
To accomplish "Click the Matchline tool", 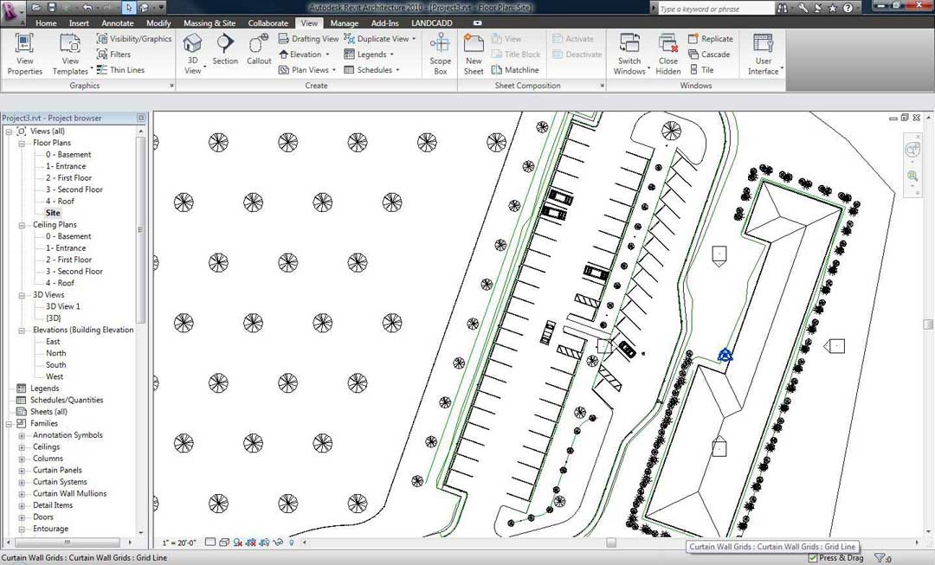I will point(515,70).
